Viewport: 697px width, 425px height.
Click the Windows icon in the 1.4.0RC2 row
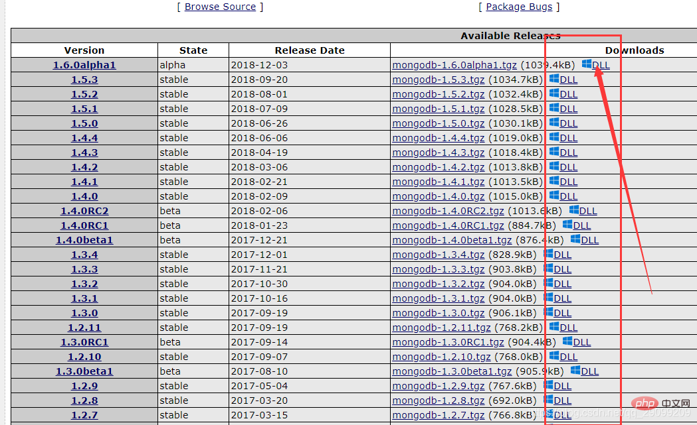point(574,210)
